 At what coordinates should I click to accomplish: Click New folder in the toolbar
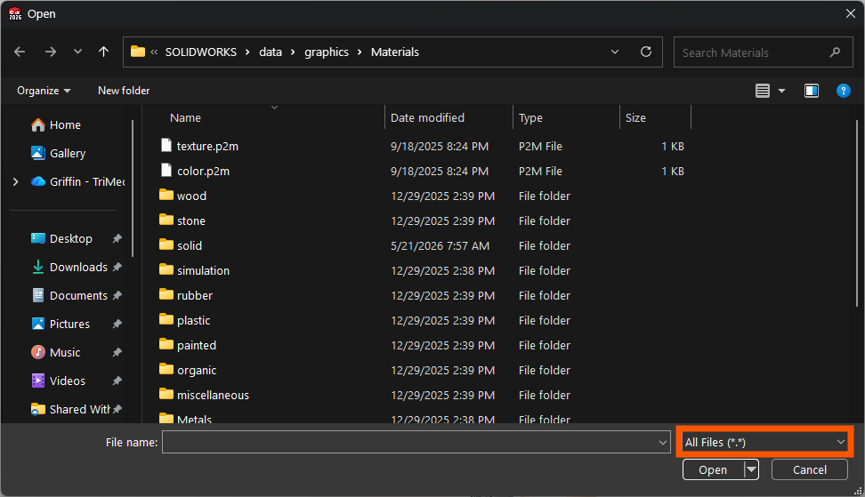click(x=124, y=91)
